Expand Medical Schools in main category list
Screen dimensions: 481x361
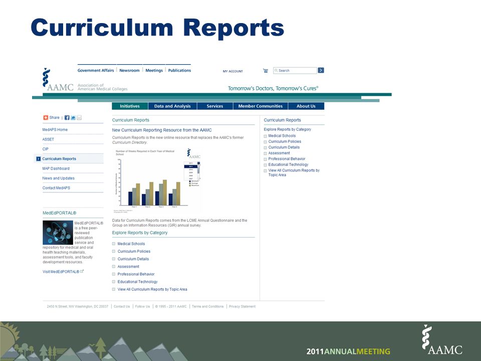click(x=131, y=244)
